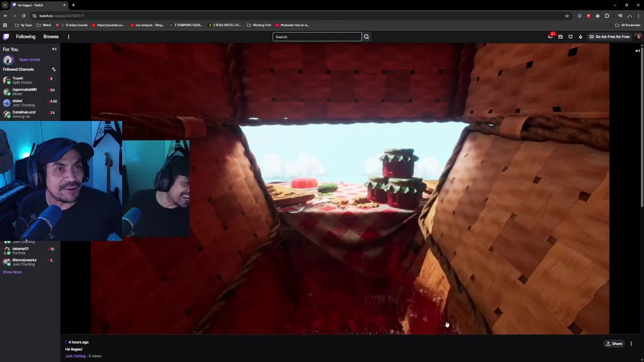Open a new browser tab

(x=73, y=5)
